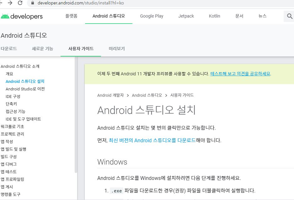Expand 프로젝트 관리 sidebar section
This screenshot has height=200, width=294.
(12, 134)
